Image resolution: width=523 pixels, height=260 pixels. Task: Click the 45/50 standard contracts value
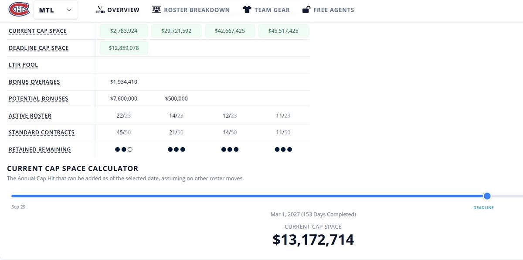click(x=124, y=132)
